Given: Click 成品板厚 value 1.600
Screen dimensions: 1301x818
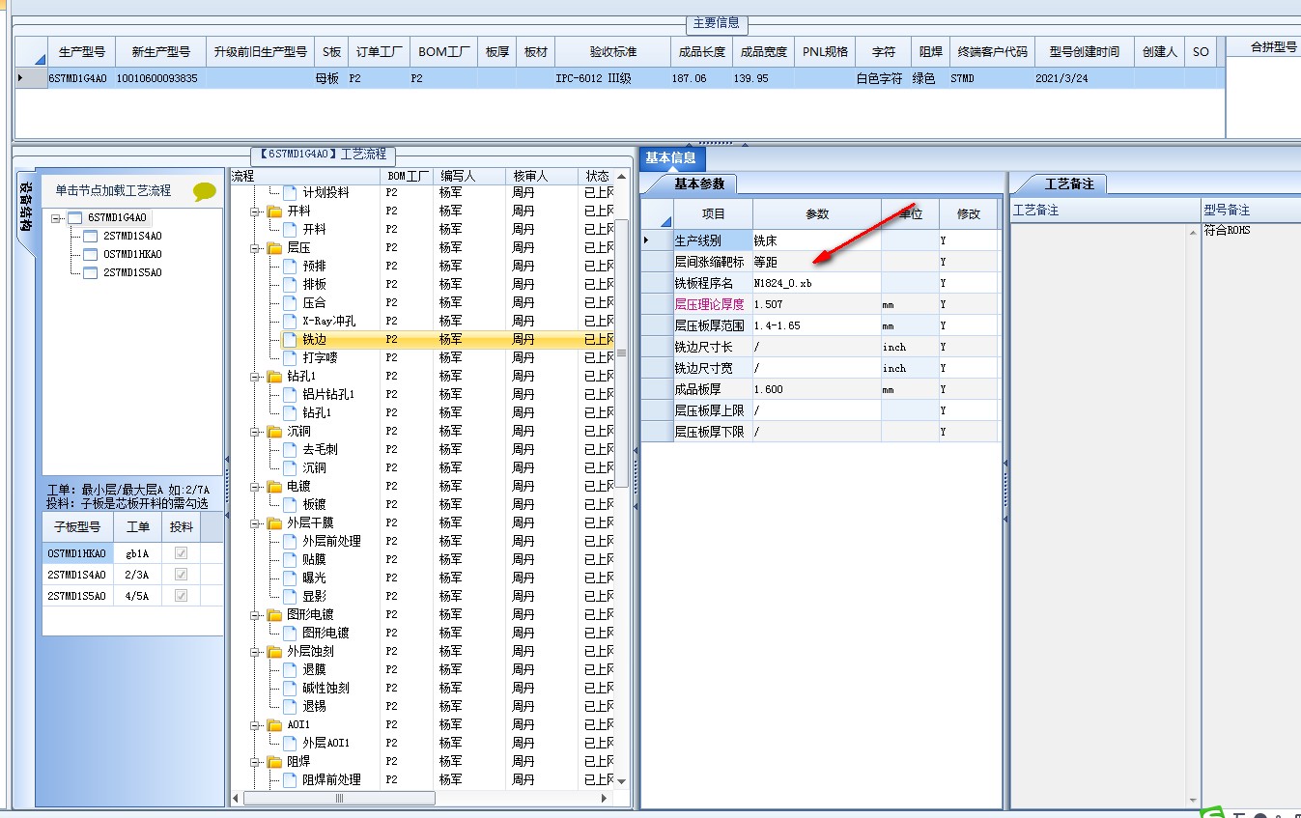Looking at the screenshot, I should pos(816,389).
